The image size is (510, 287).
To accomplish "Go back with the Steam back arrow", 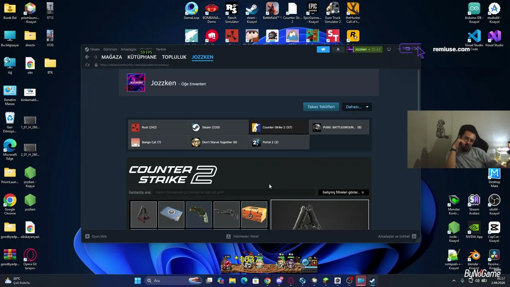I will [x=87, y=57].
